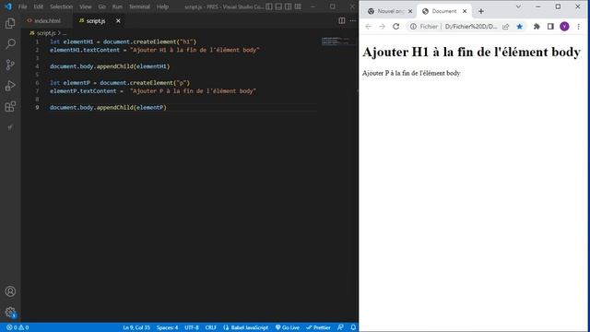The height and width of the screenshot is (332, 590).
Task: Change indentation via Spaces: 4
Action: click(167, 327)
